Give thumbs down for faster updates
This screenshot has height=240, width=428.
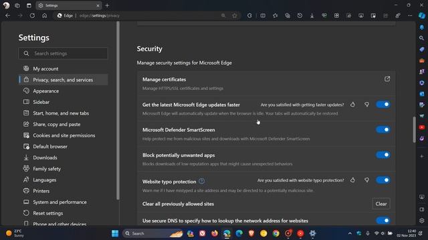pyautogui.click(x=366, y=105)
